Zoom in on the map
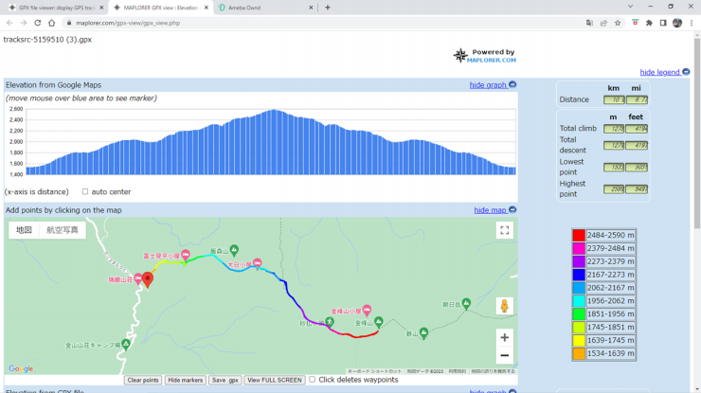This screenshot has width=701, height=393. 504,337
